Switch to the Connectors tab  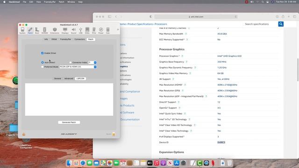[x=79, y=39]
